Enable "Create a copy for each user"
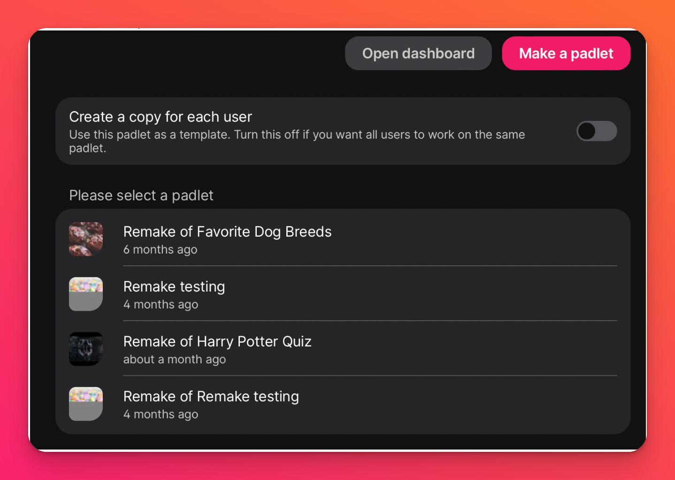Screen dimensions: 675x480 click(597, 131)
